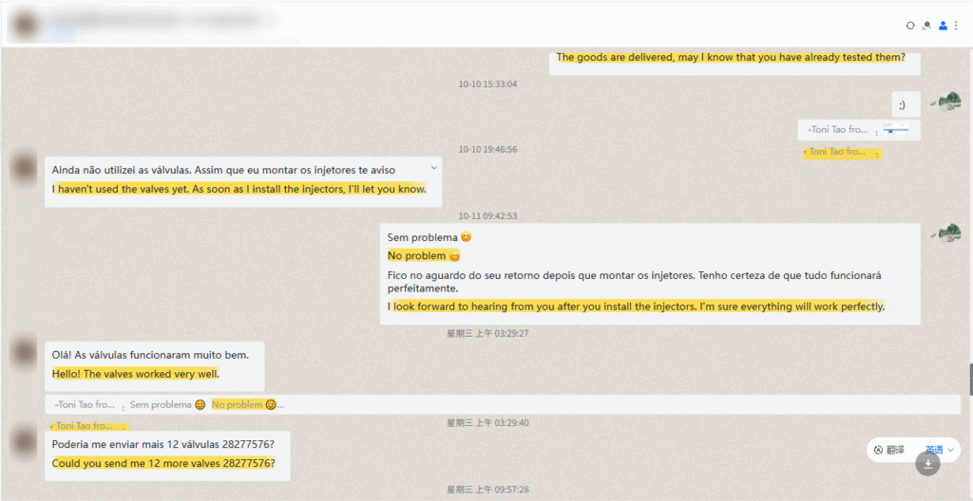The height and width of the screenshot is (501, 973).
Task: Open the blurred contact avatar in chat header
Action: (23, 25)
